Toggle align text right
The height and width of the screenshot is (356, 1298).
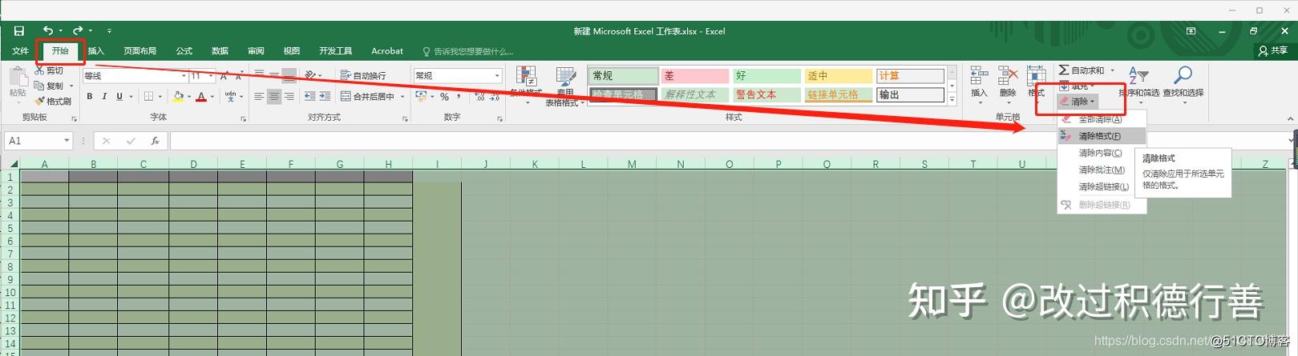[x=289, y=96]
